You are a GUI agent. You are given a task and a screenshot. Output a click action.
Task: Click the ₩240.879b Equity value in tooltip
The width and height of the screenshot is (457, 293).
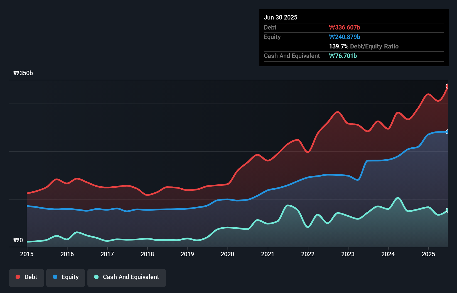[344, 37]
